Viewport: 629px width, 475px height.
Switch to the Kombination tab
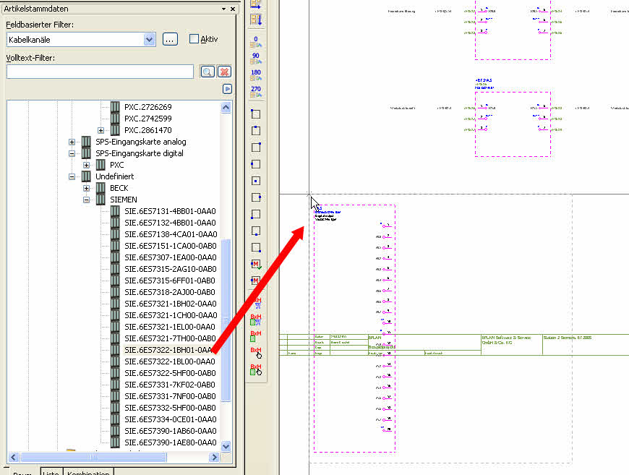(89, 472)
